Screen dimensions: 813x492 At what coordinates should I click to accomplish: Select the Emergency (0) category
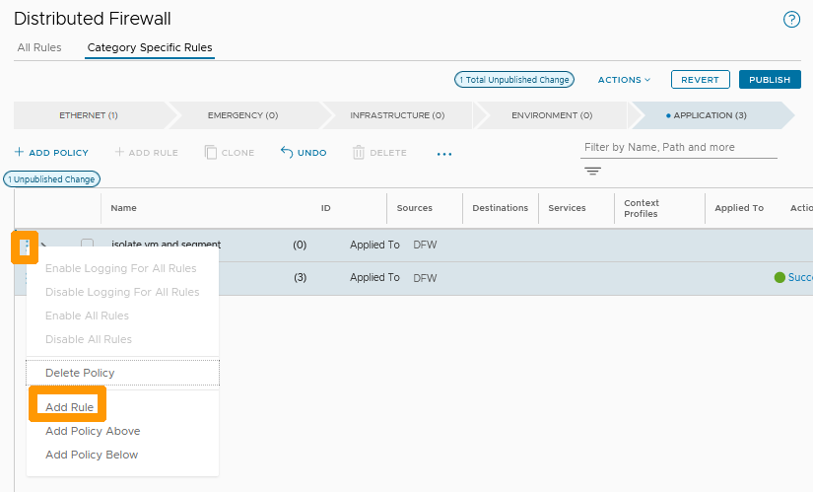coord(242,115)
